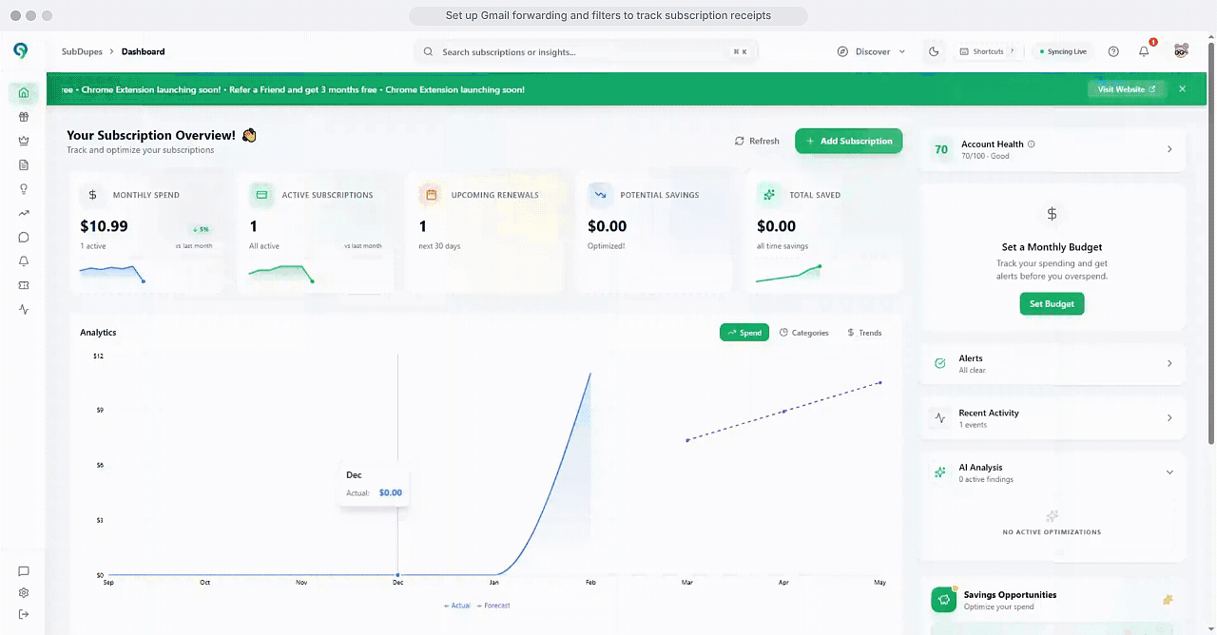Switch to the Trends analytics tab

(x=864, y=333)
